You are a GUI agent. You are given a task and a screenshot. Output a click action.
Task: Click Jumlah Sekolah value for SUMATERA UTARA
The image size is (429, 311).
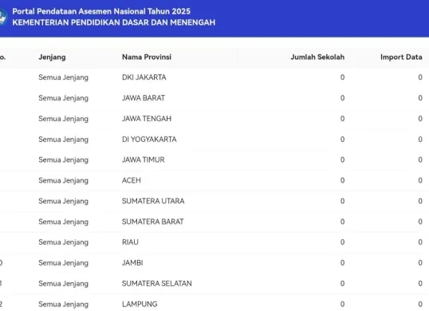coord(342,201)
